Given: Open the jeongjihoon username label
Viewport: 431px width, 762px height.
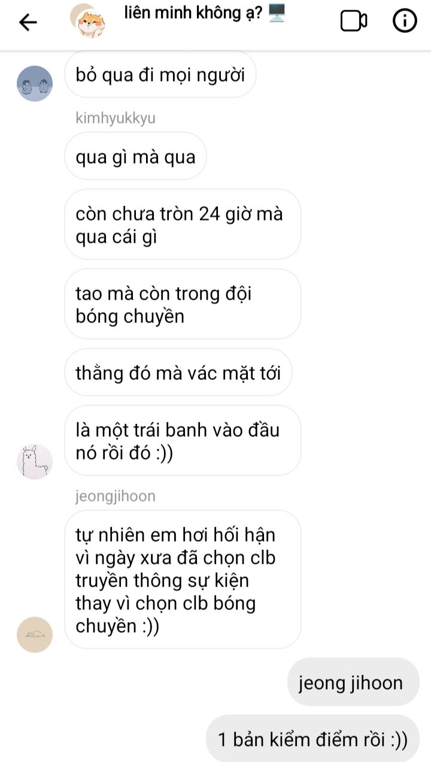Looking at the screenshot, I should (116, 496).
